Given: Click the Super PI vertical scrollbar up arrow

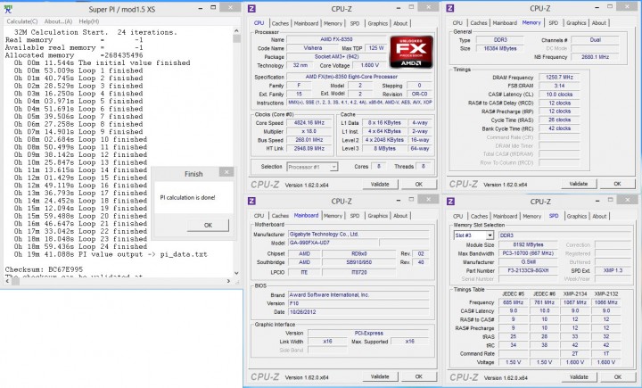Looking at the screenshot, I should click(x=236, y=30).
